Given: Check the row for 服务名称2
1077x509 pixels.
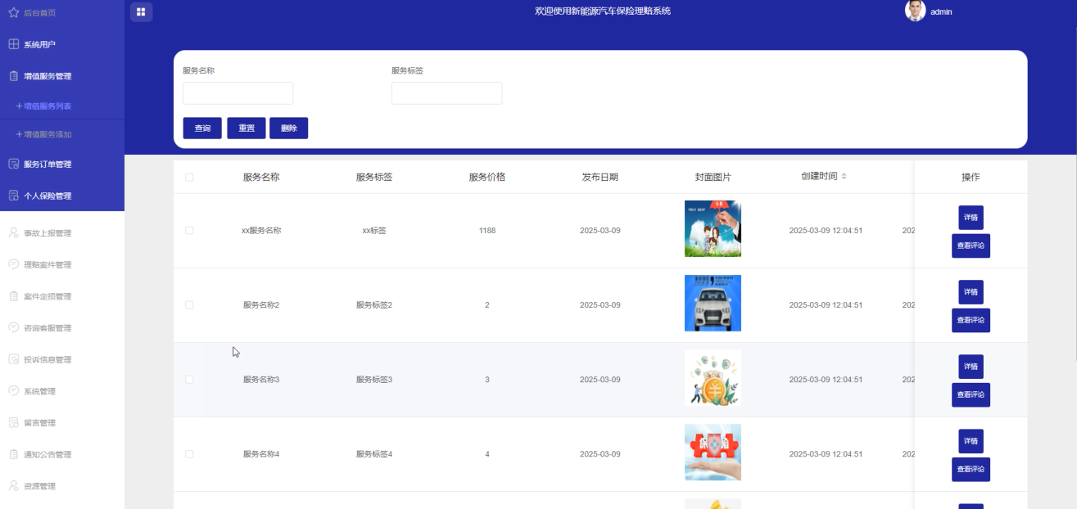Looking at the screenshot, I should coord(189,305).
